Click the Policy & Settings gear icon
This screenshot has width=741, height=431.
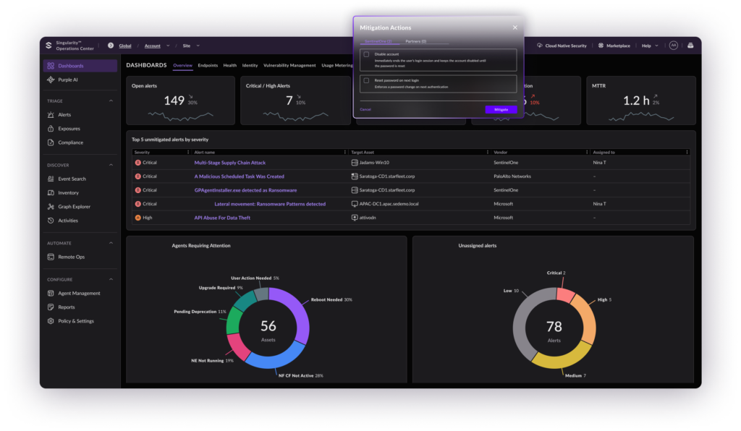pyautogui.click(x=51, y=321)
